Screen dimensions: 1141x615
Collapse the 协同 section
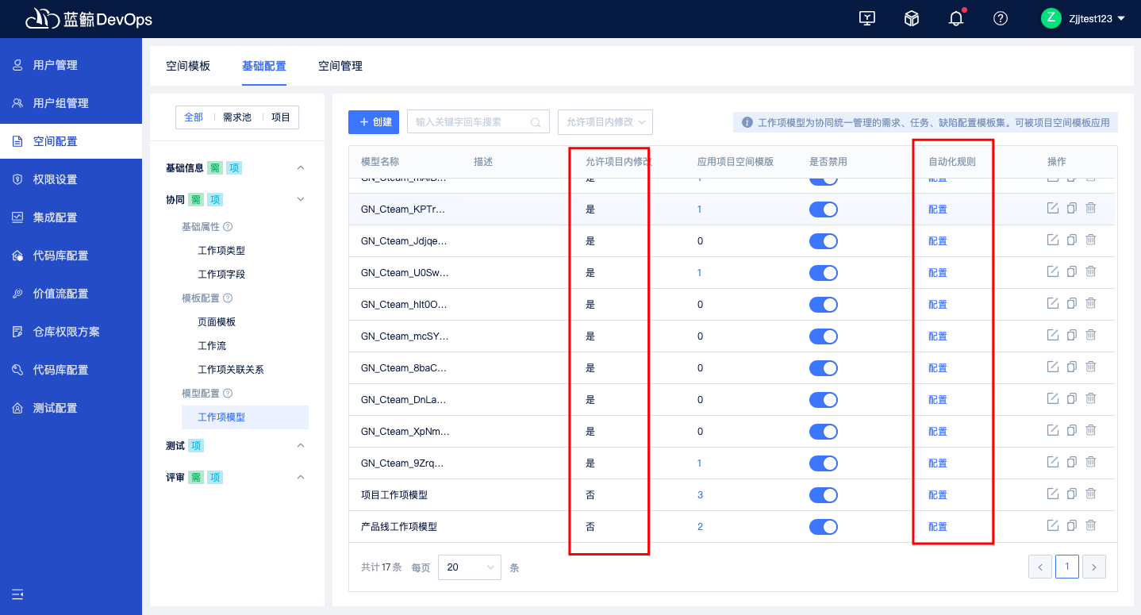[x=301, y=199]
